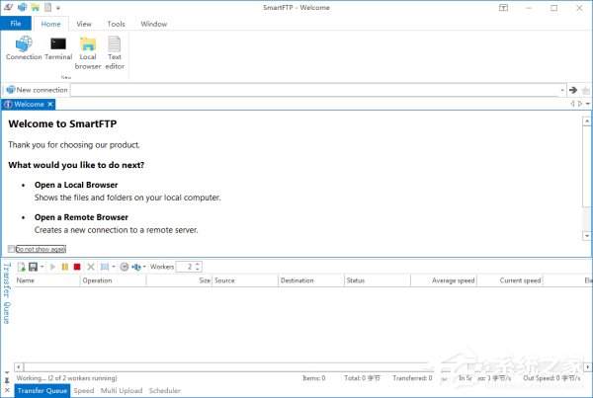This screenshot has height=398, width=593.
Task: Click the schedule clock icon in queue toolbar
Action: pyautogui.click(x=125, y=267)
